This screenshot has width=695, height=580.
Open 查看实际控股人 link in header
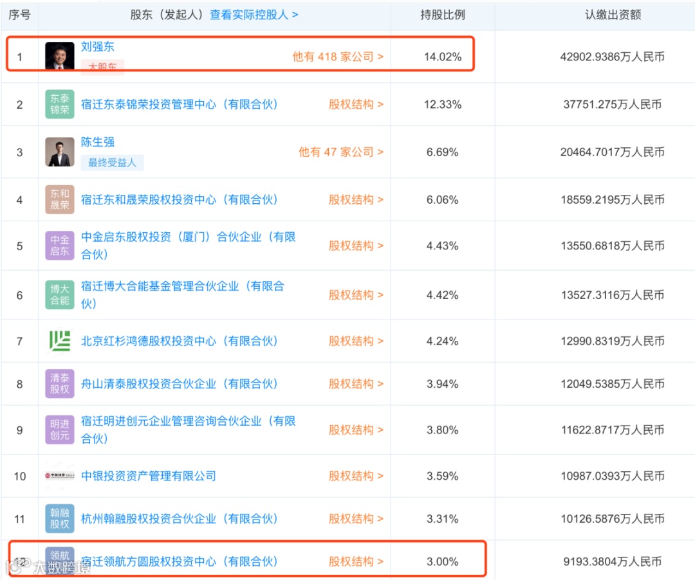coord(254,15)
